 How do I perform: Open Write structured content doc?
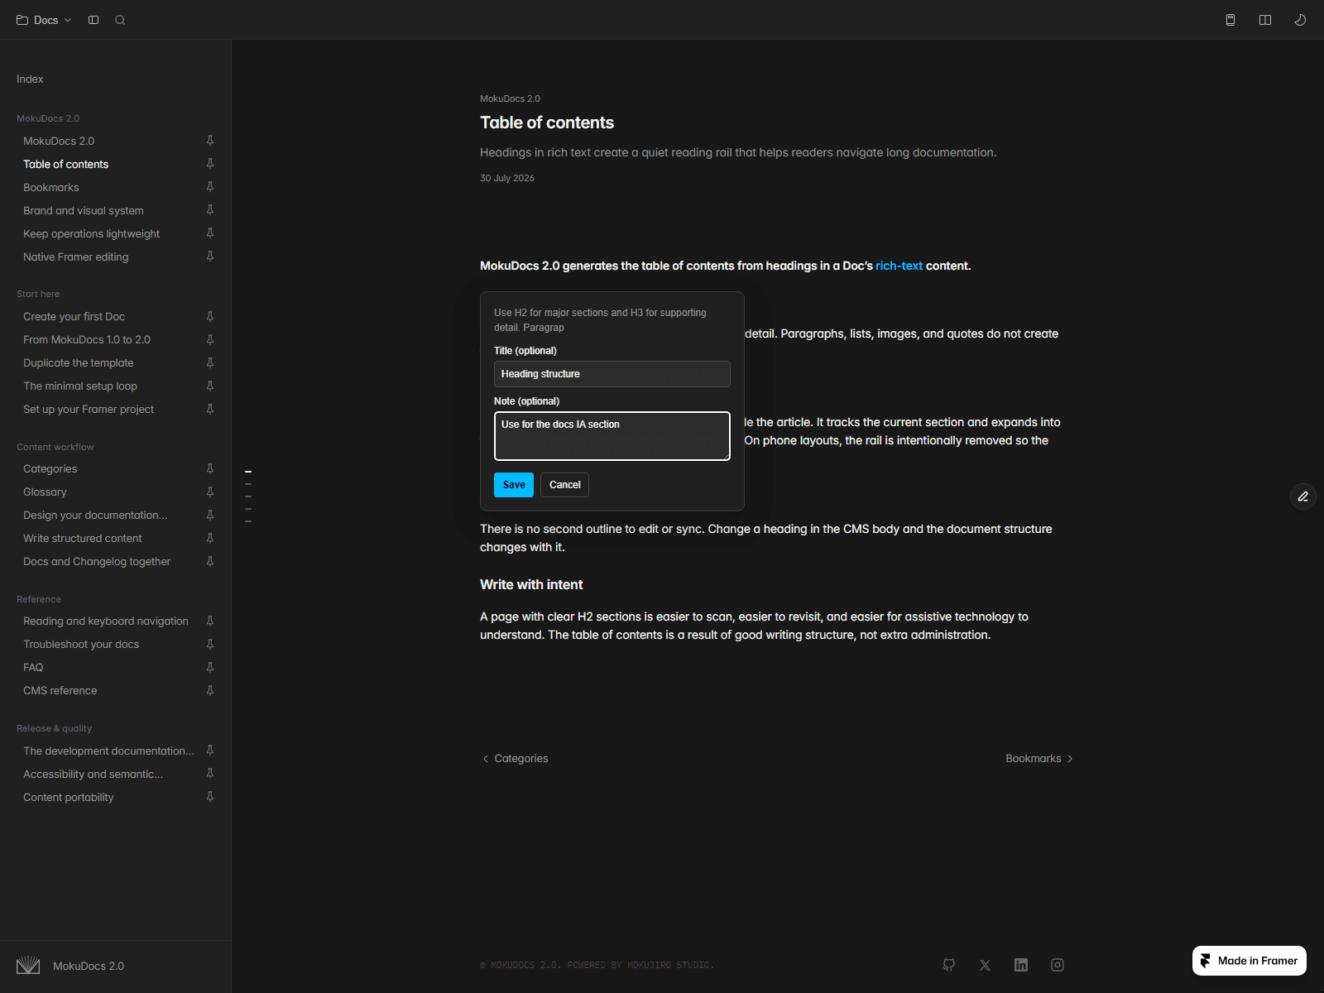(83, 538)
